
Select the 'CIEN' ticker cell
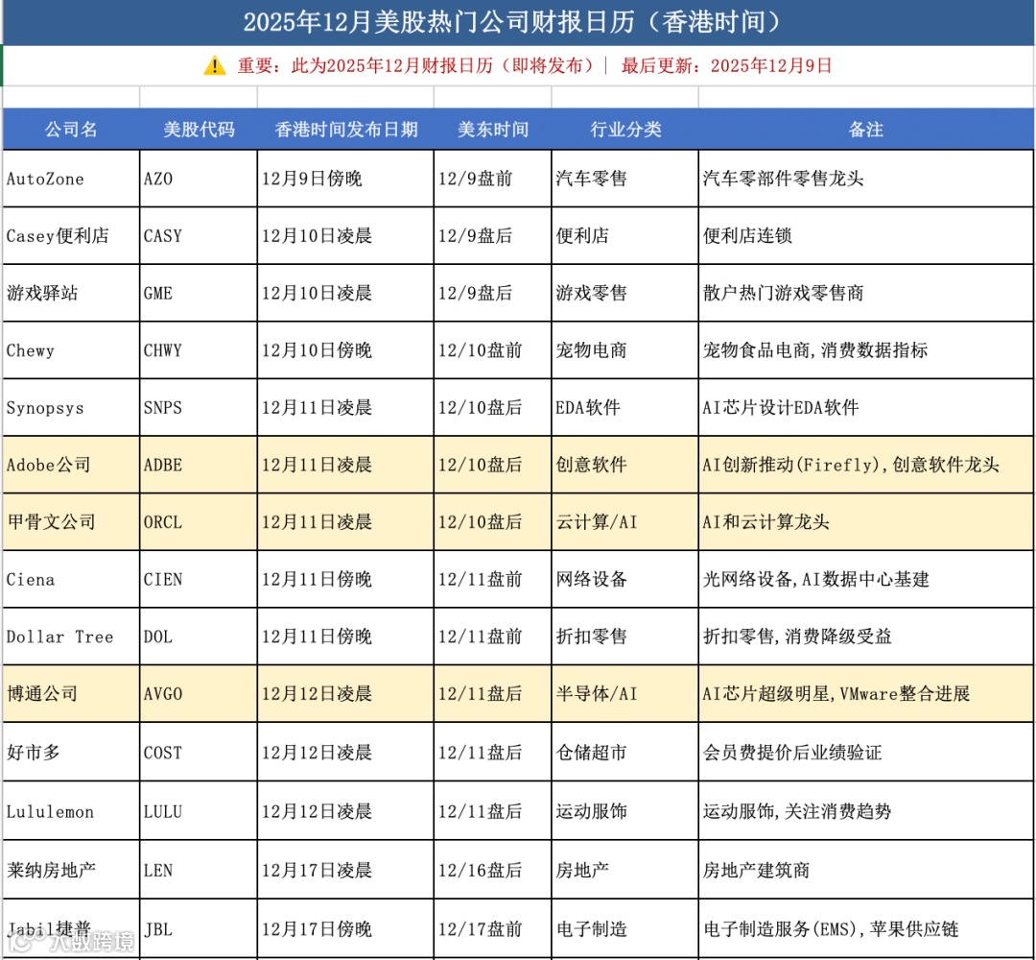tap(199, 579)
